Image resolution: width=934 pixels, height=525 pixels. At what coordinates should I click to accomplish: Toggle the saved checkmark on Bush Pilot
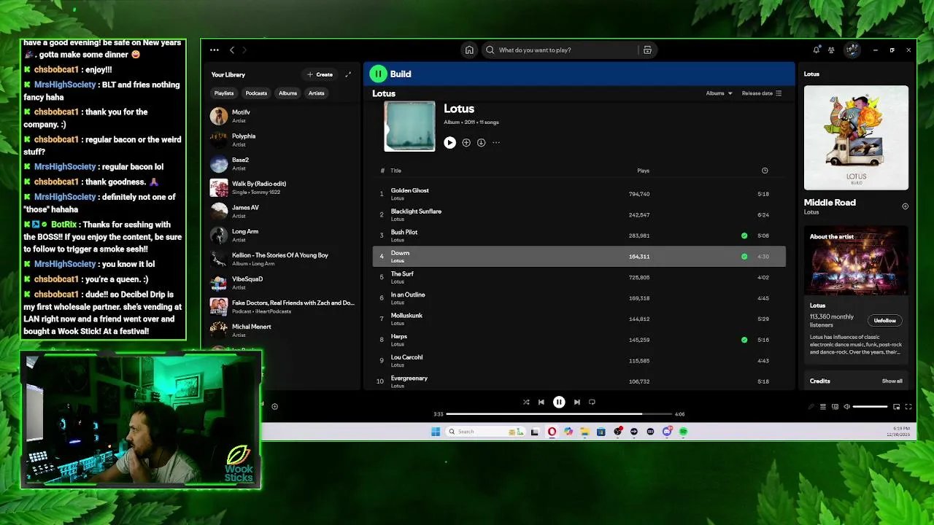(744, 236)
